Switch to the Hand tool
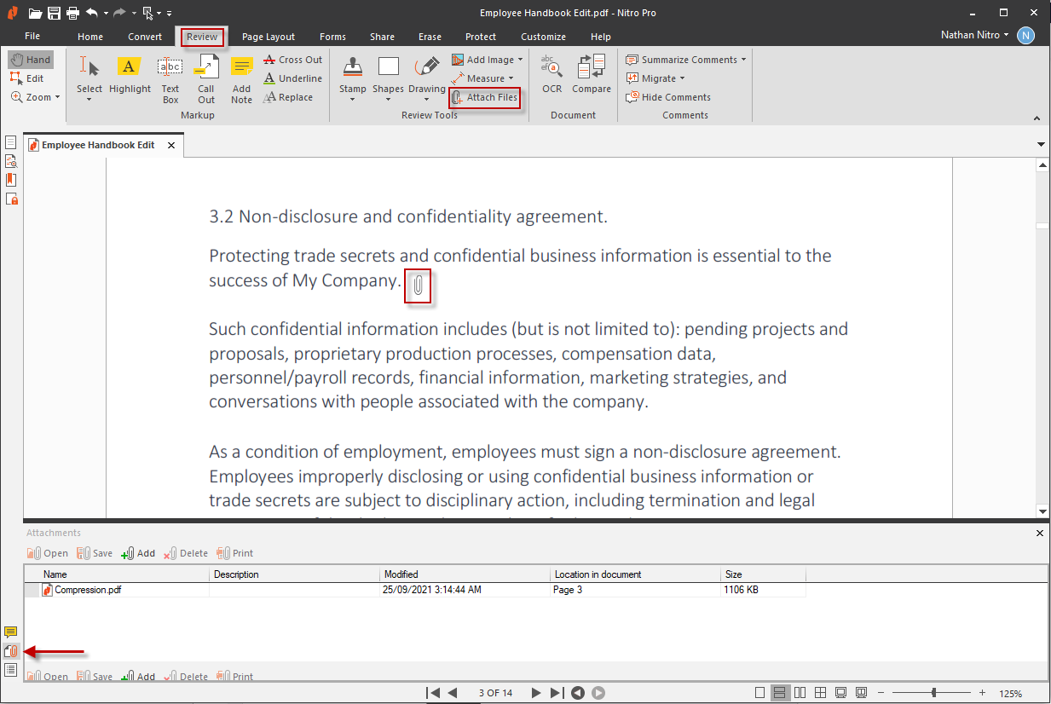The image size is (1051, 704). [x=31, y=59]
